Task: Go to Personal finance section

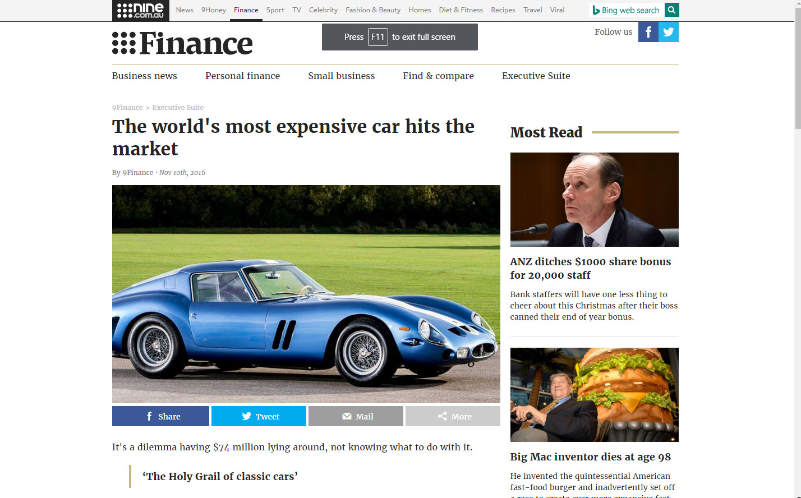Action: (x=242, y=76)
